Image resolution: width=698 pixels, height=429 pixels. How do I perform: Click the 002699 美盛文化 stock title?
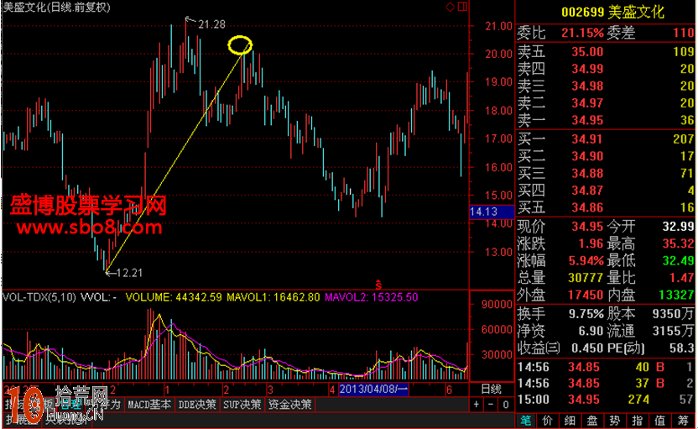click(x=612, y=12)
